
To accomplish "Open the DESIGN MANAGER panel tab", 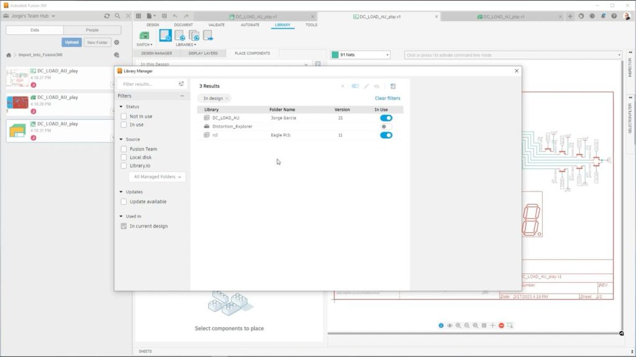I will [157, 53].
